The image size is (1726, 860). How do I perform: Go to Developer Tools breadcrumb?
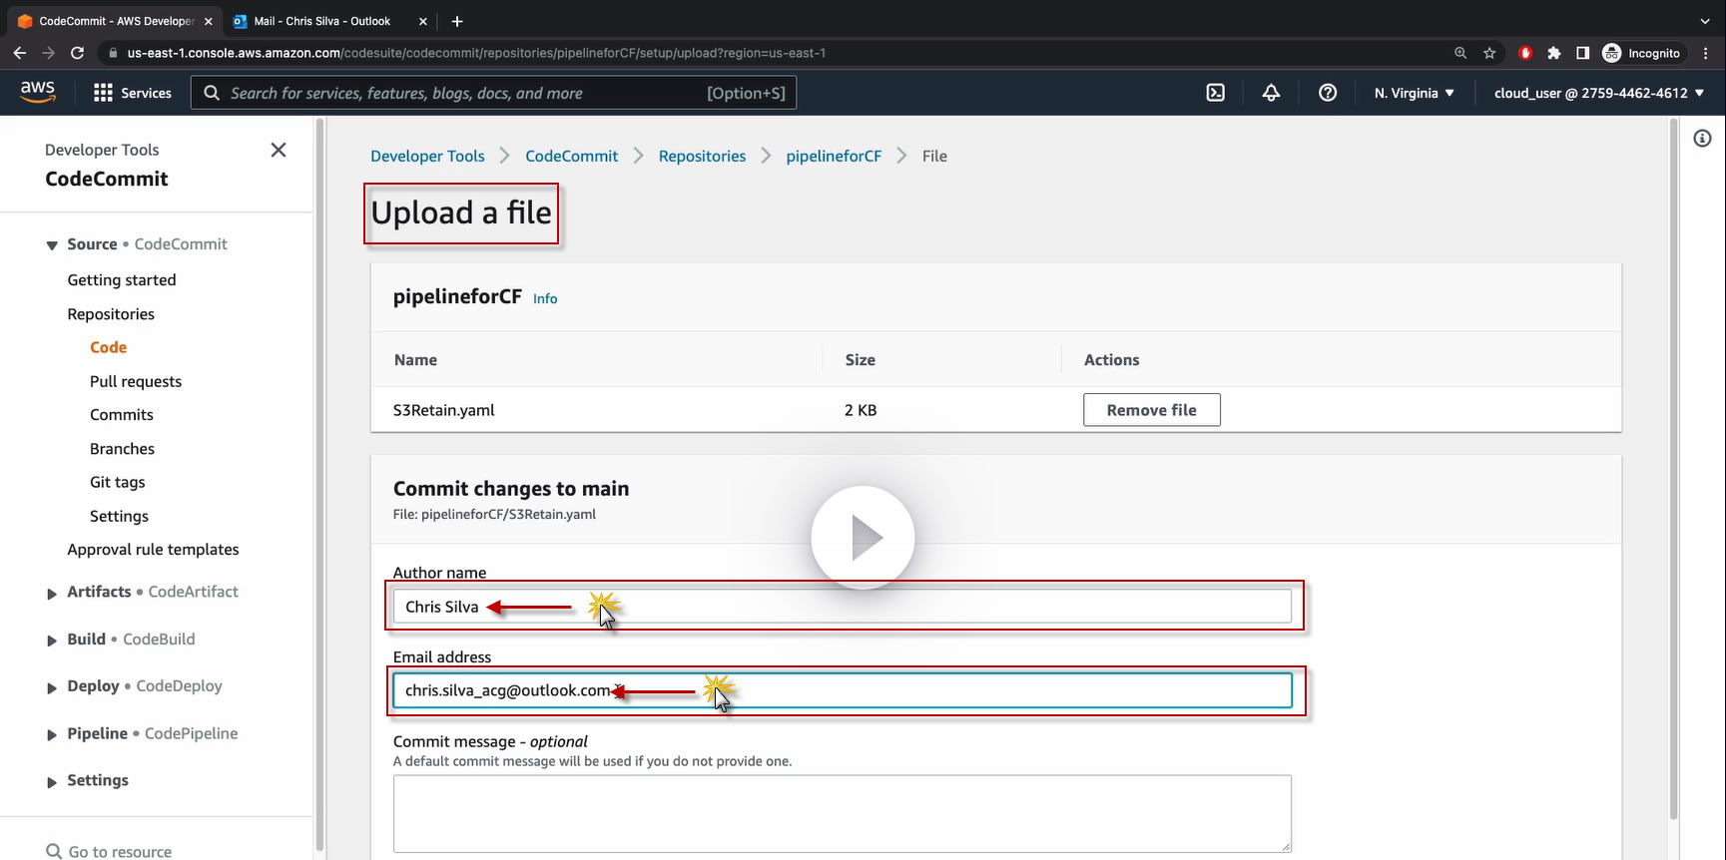tap(427, 156)
